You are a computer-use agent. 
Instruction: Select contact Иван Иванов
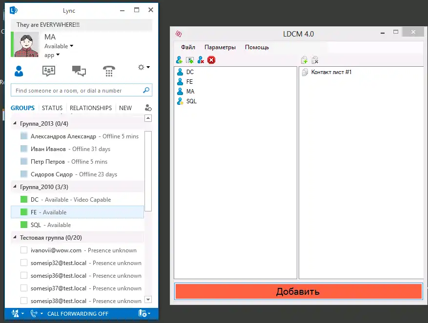click(x=77, y=149)
